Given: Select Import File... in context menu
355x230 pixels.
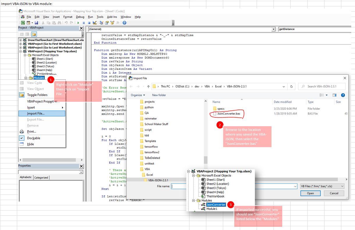Looking at the screenshot, I should tap(42, 113).
